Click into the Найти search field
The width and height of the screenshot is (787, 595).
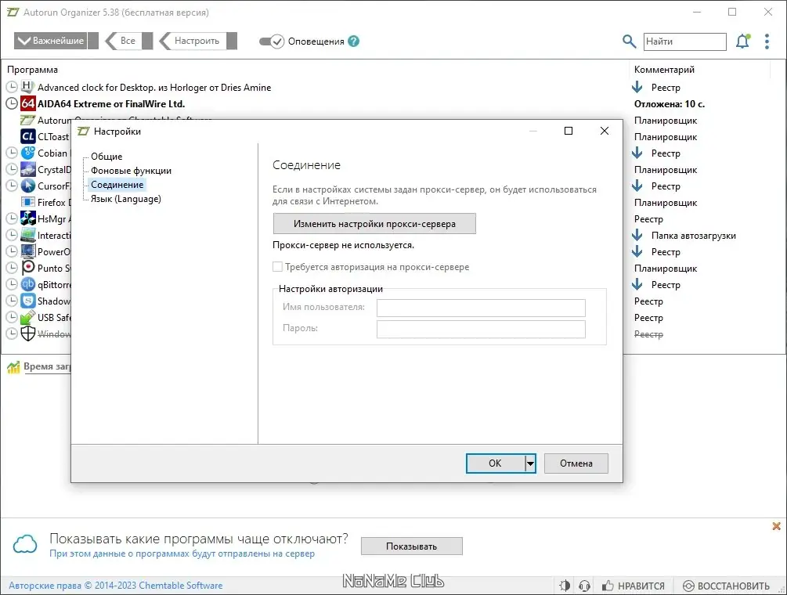[x=684, y=41]
